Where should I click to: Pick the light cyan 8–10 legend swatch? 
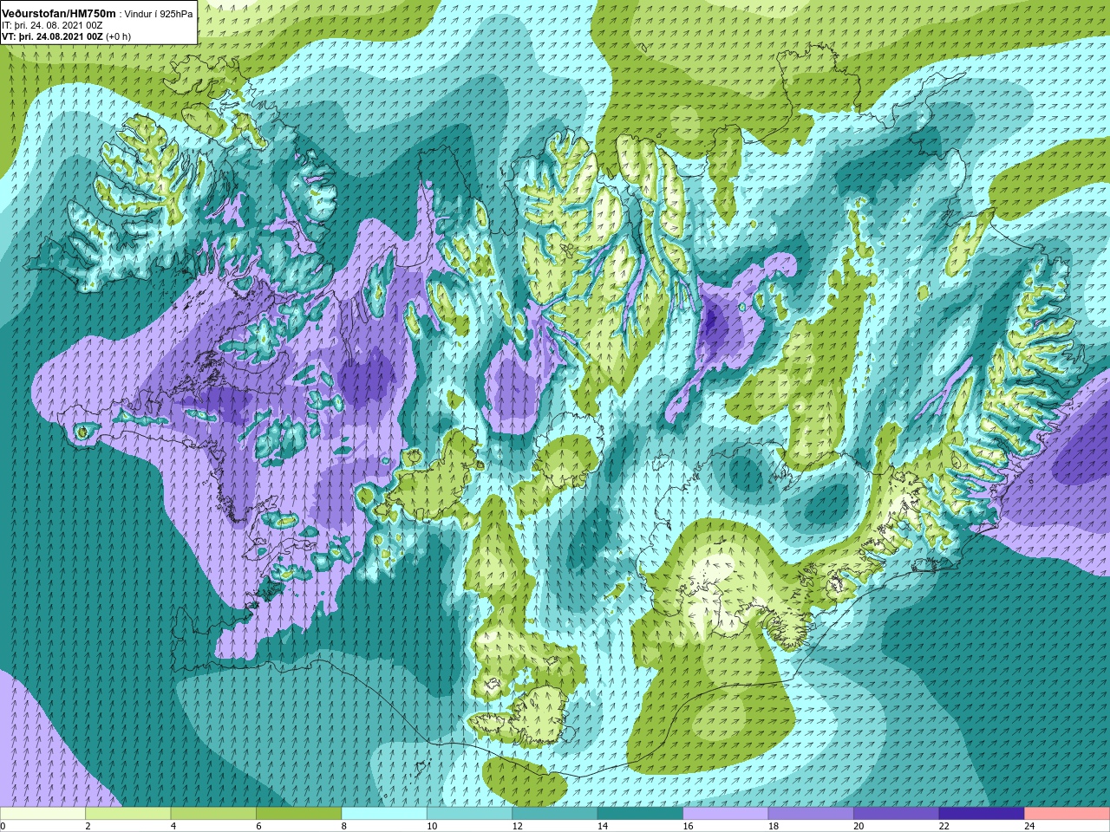384,814
